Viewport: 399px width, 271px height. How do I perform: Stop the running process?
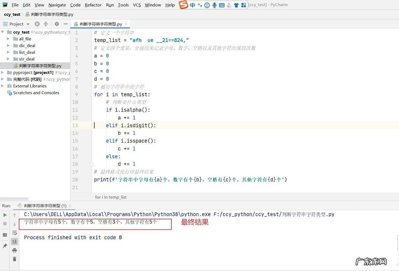[x=5, y=224]
